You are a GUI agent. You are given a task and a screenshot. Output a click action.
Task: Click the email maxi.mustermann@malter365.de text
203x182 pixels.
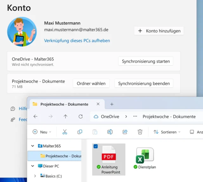click(76, 30)
